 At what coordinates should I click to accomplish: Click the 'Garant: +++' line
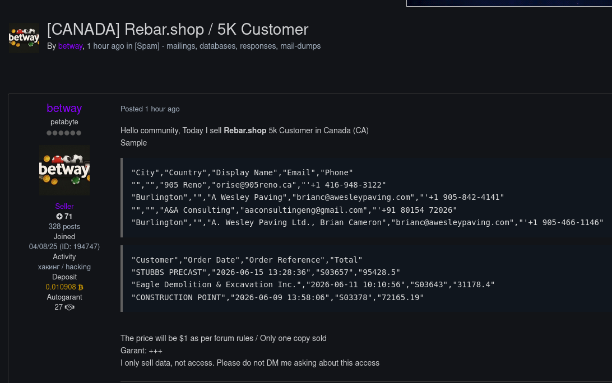tap(141, 351)
